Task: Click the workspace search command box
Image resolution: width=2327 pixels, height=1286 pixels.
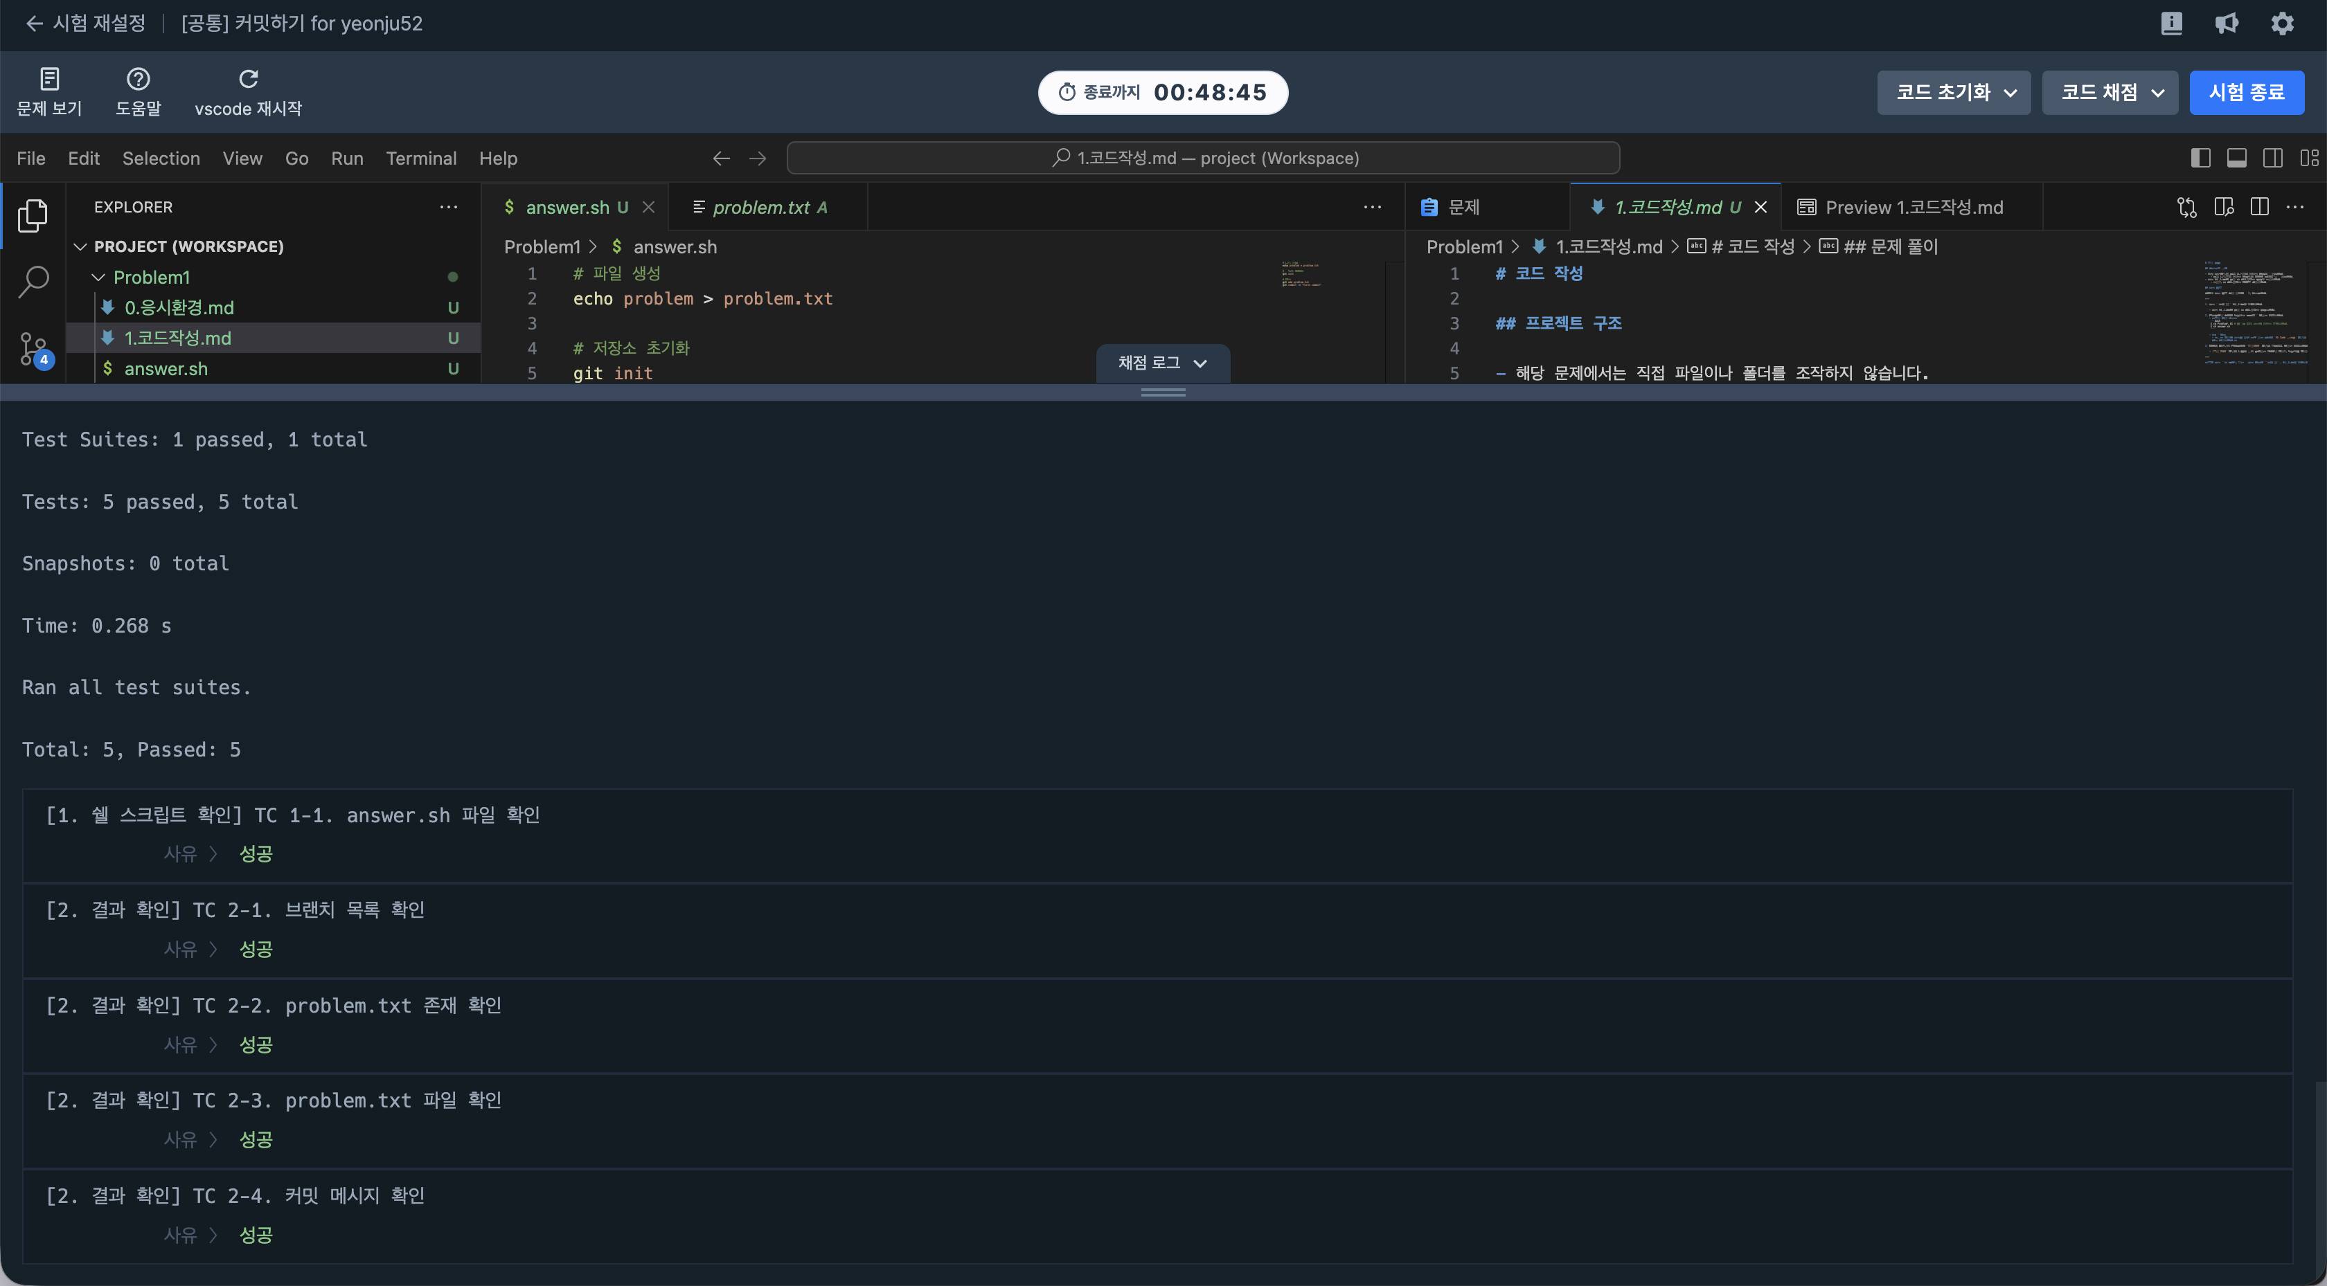Action: click(x=1202, y=158)
